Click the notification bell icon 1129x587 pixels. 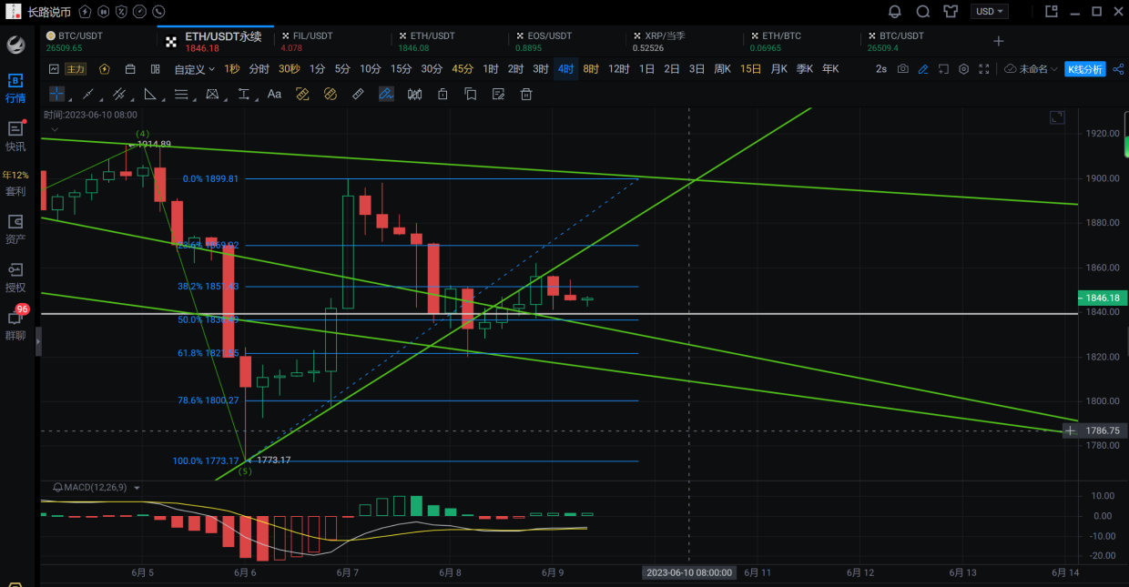click(x=894, y=12)
